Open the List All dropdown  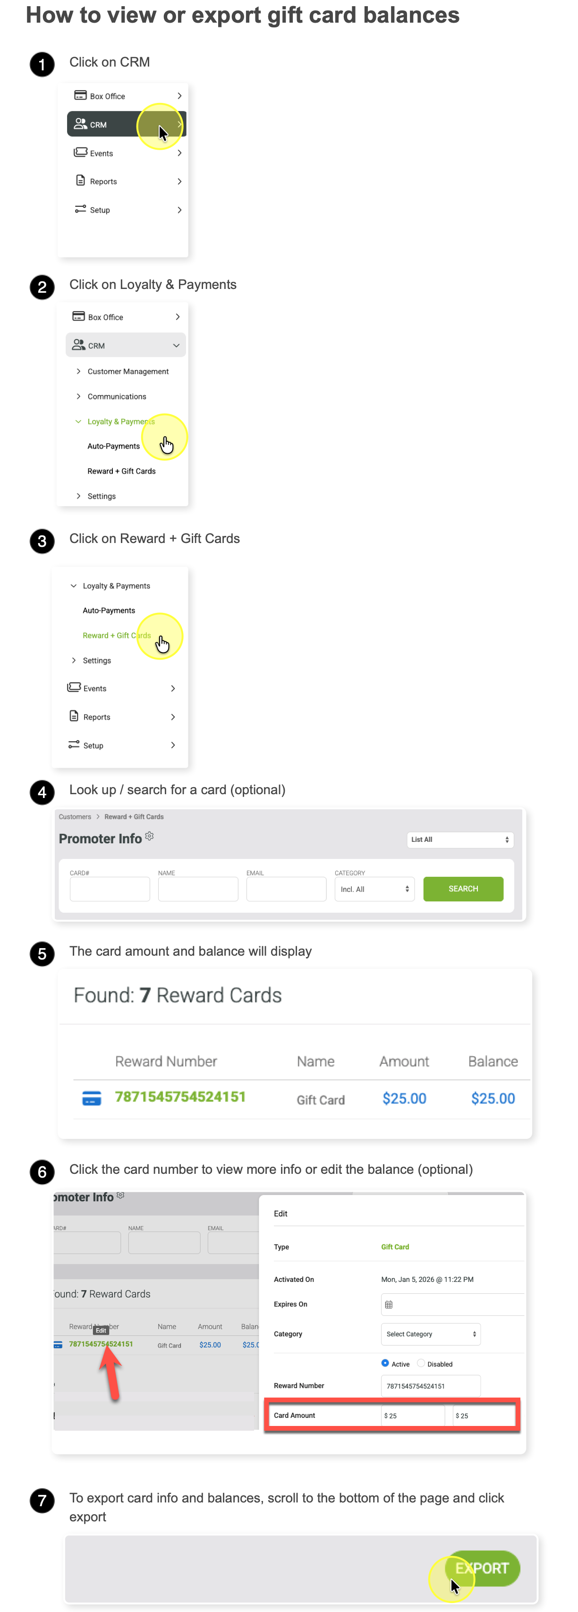(x=460, y=840)
